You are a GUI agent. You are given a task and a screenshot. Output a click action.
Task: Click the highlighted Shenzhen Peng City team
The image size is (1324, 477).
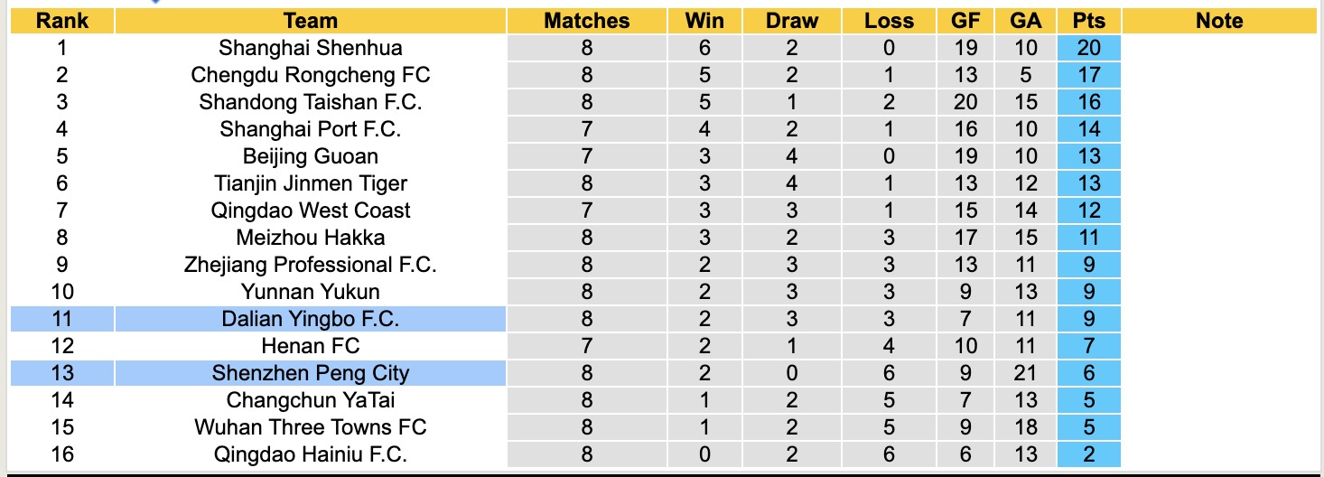coord(310,373)
